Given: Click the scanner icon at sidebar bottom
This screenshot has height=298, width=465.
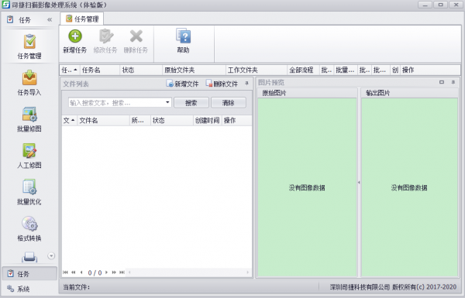Looking at the screenshot, I should pyautogui.click(x=29, y=256).
